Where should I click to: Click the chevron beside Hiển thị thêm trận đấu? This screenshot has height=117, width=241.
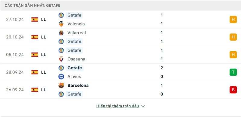[143, 106]
